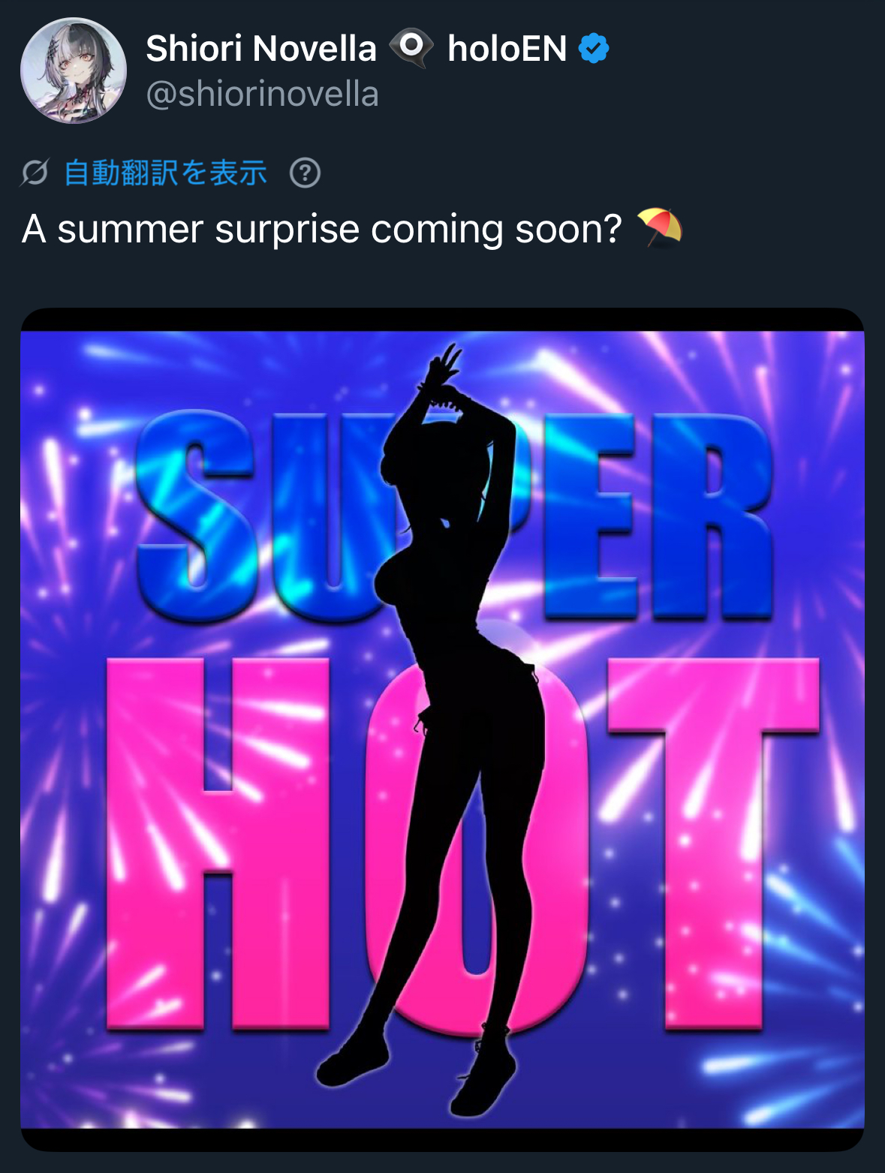885x1173 pixels.
Task: Click the pink letter H of HOT
Action: pos(218,843)
